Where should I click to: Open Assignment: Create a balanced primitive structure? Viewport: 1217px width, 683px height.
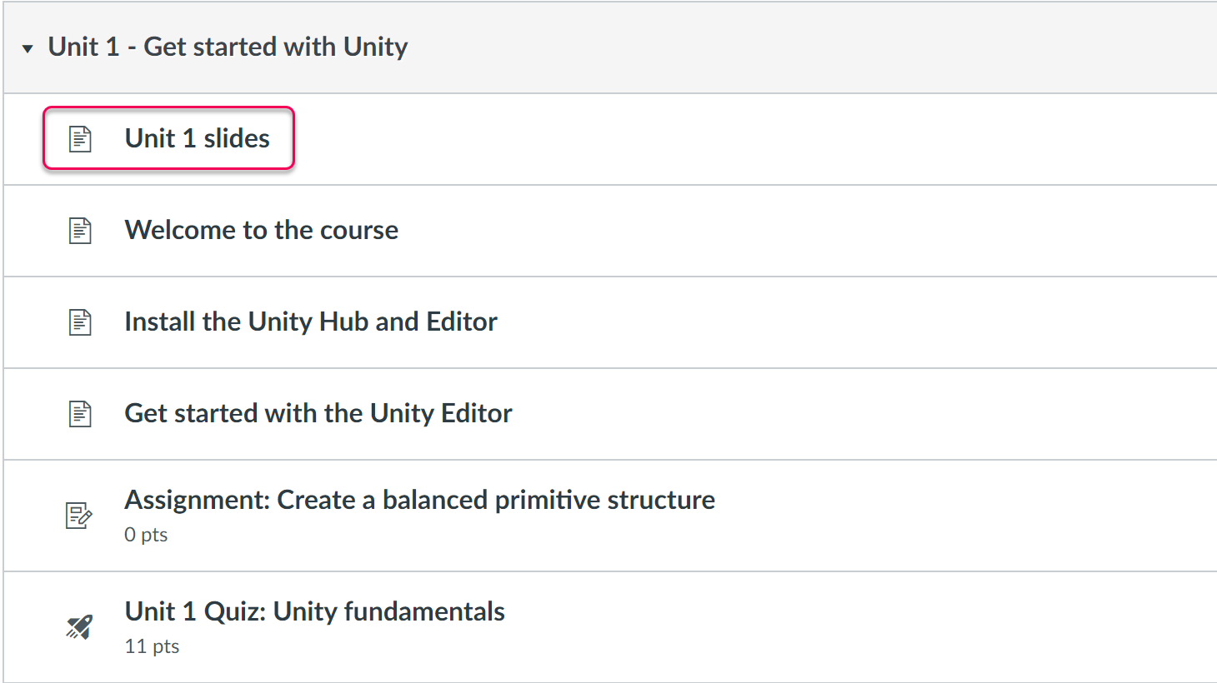pyautogui.click(x=419, y=500)
